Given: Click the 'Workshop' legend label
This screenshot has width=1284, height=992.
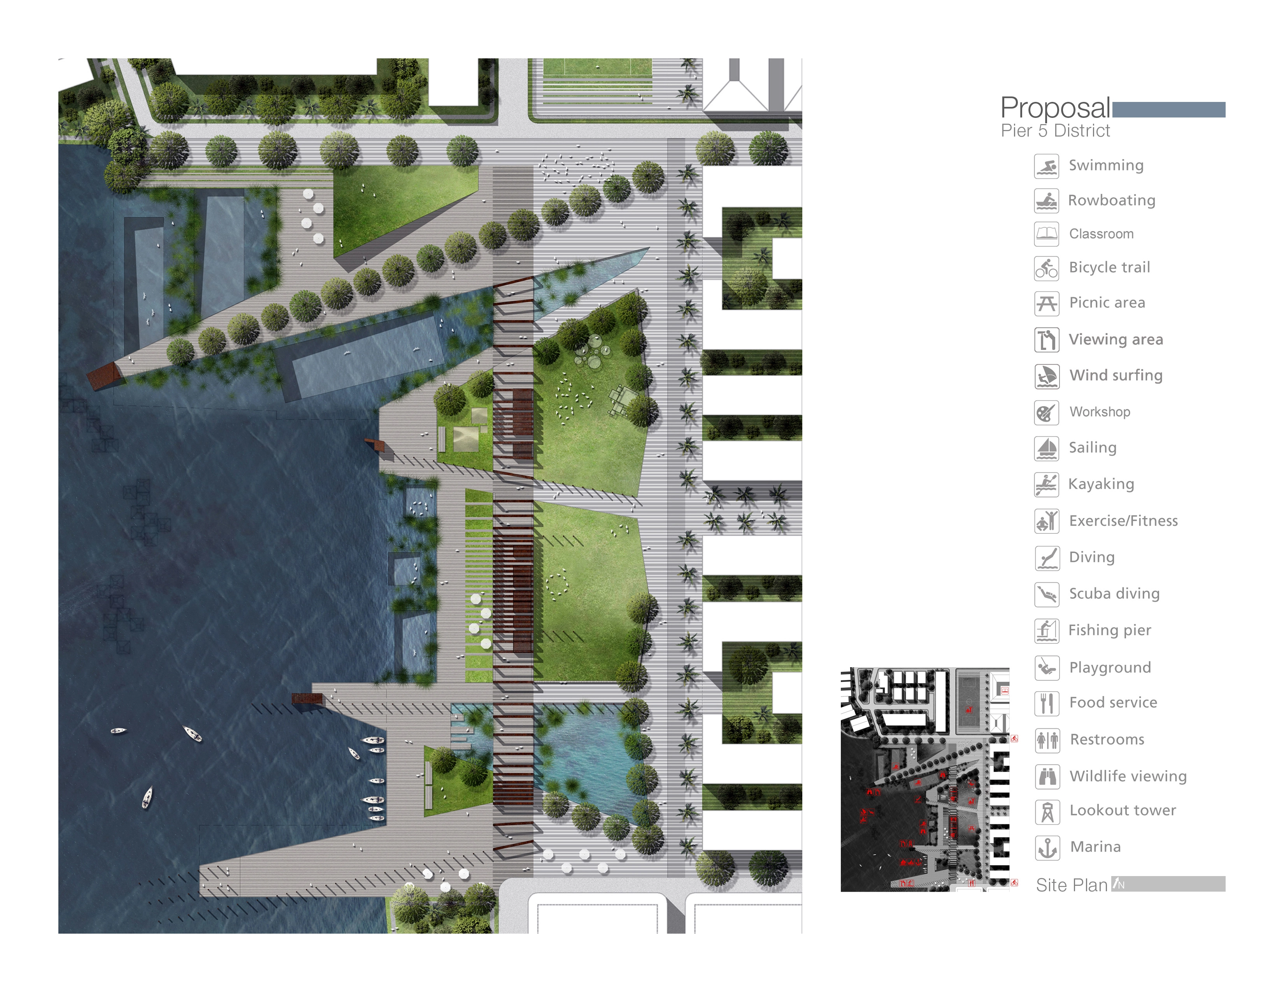Looking at the screenshot, I should 1100,412.
